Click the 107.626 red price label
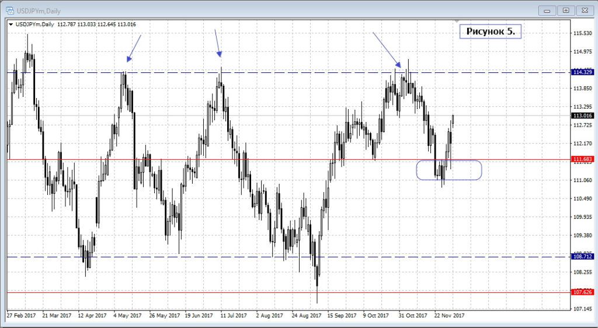The height and width of the screenshot is (328, 598). click(x=582, y=292)
